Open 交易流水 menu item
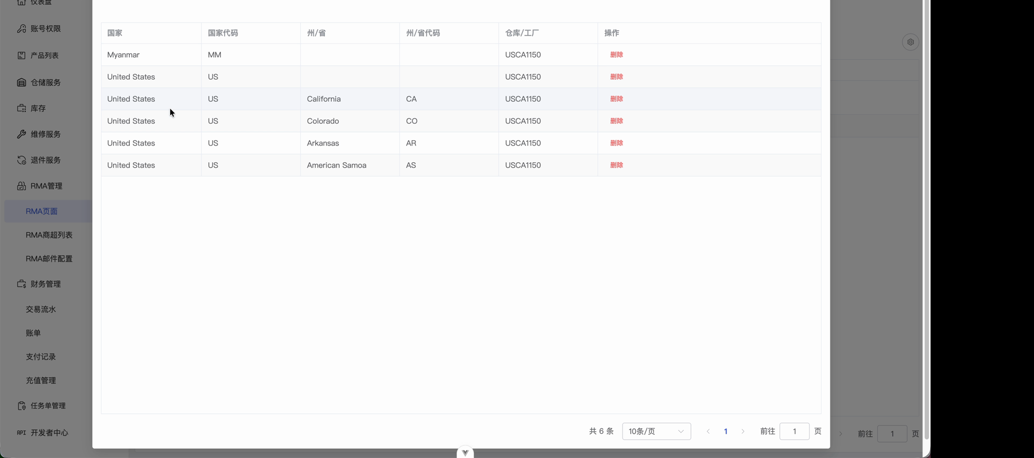The height and width of the screenshot is (458, 1034). coord(41,309)
